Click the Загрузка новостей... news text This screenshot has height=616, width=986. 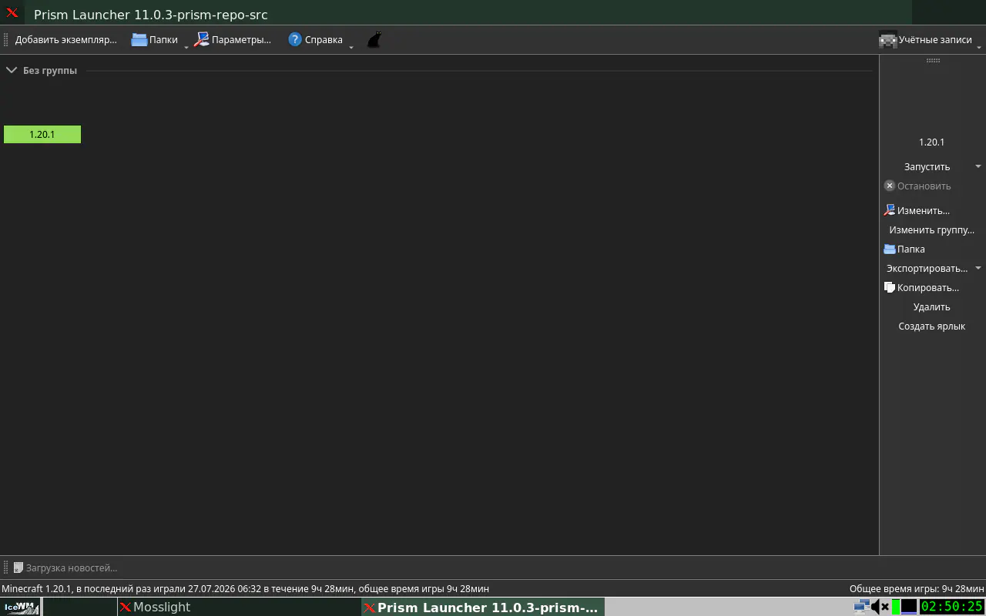pos(72,567)
